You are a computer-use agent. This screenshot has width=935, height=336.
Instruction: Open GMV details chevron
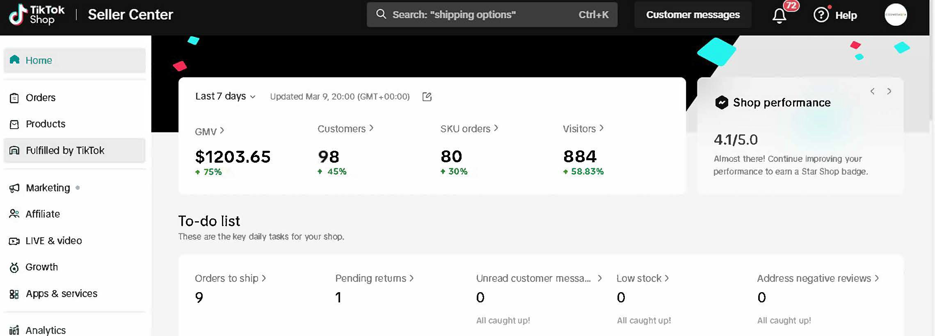[222, 131]
